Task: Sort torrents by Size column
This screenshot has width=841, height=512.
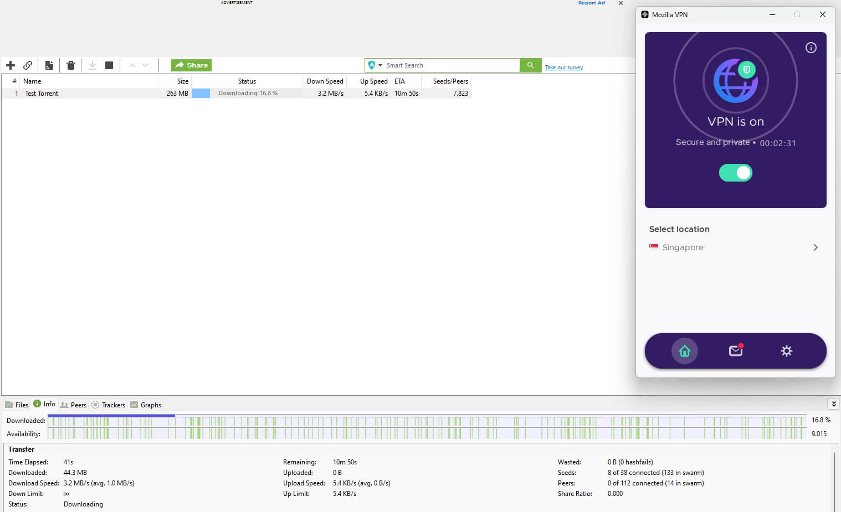Action: click(x=175, y=81)
